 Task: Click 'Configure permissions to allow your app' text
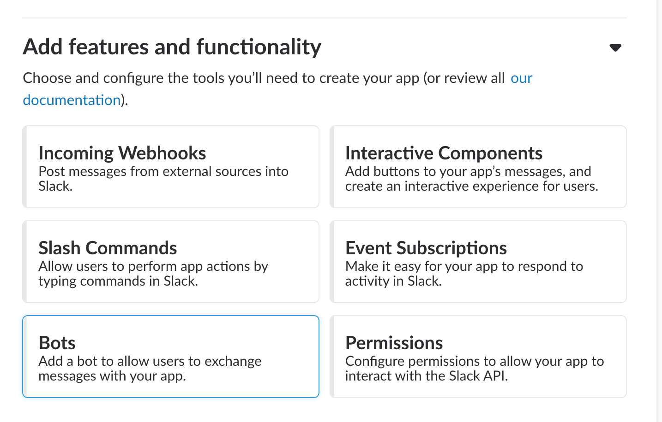click(x=474, y=362)
